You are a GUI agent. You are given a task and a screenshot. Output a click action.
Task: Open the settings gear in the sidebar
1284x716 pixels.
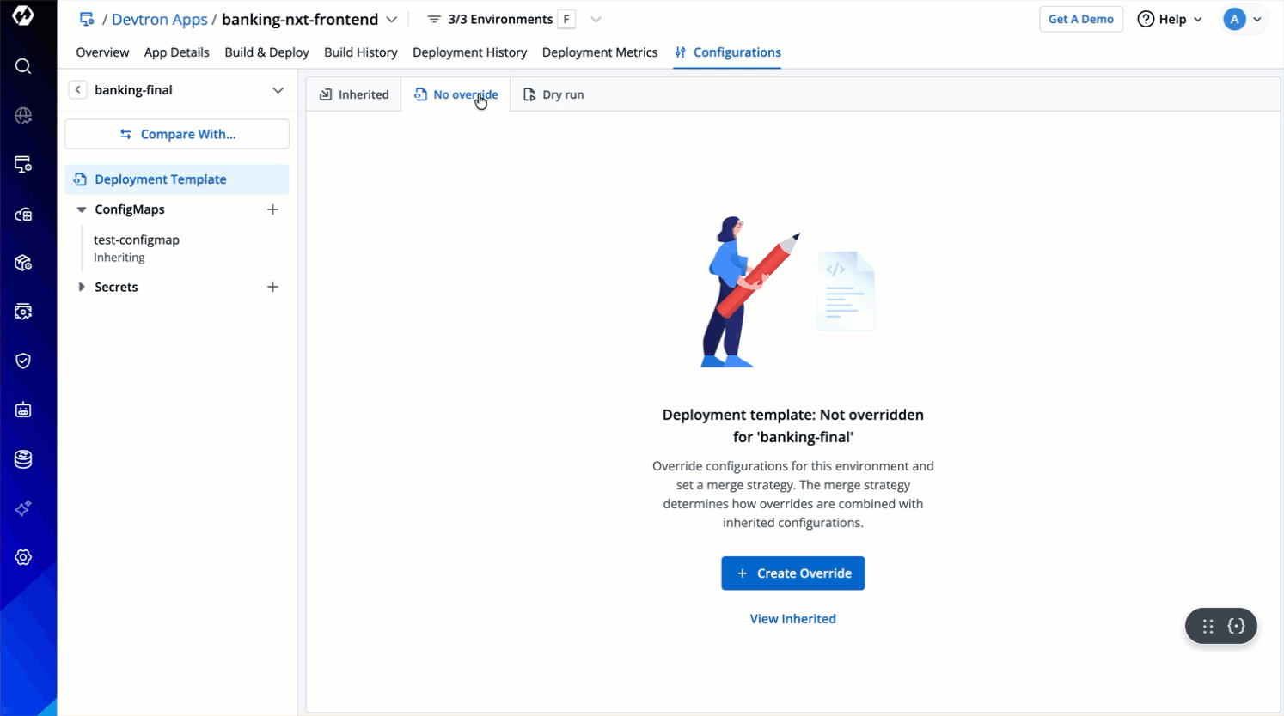23,557
